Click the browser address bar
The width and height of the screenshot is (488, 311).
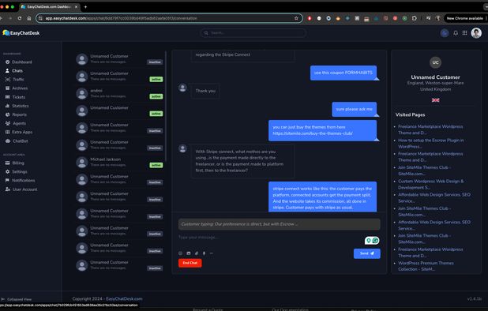pyautogui.click(x=169, y=18)
